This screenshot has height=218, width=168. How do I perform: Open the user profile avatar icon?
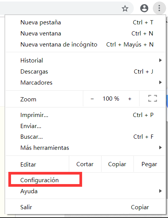[x=144, y=8]
